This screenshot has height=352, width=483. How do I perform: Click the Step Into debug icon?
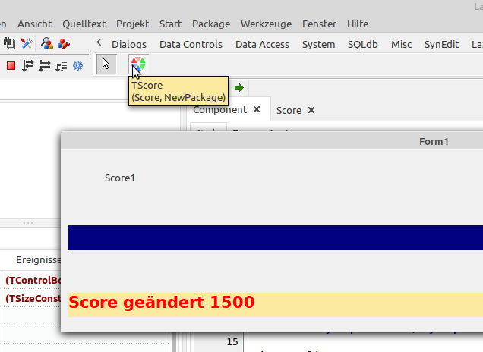pyautogui.click(x=28, y=65)
